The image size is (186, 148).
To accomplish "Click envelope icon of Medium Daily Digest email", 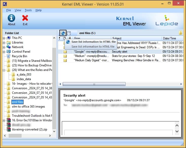I will [x=65, y=60].
